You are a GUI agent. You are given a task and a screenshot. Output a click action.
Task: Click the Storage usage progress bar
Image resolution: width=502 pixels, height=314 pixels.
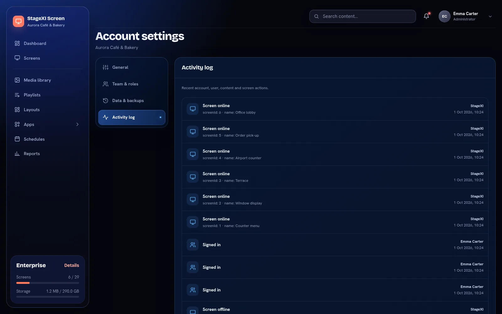click(x=48, y=297)
